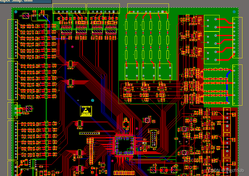Click the tall pad column left of microcontroller
This screenshot has height=176, width=249.
[91, 154]
